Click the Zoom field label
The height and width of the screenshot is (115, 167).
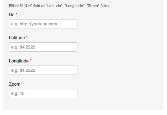point(15,84)
